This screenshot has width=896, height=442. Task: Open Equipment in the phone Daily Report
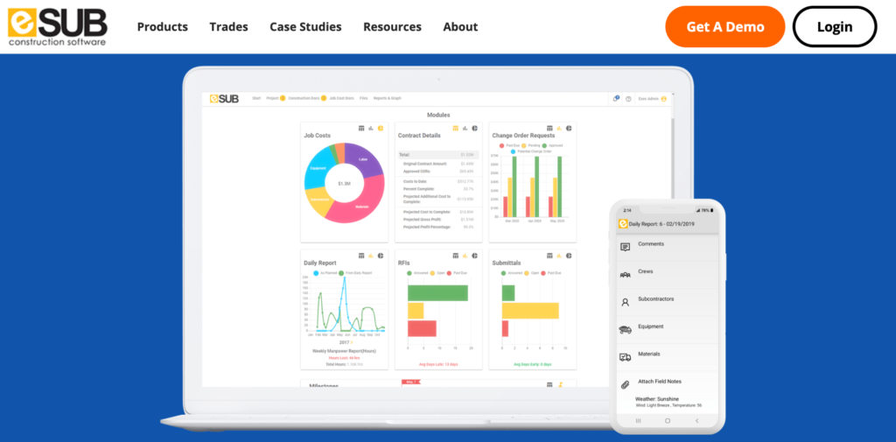tap(668, 329)
